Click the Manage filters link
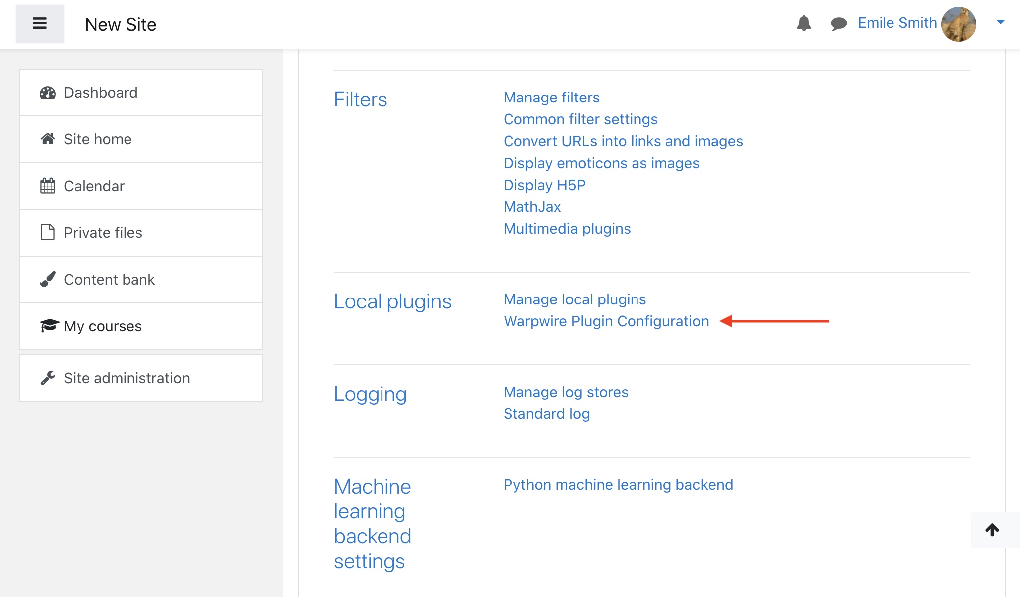Screen dimensions: 1020x597 pos(551,98)
